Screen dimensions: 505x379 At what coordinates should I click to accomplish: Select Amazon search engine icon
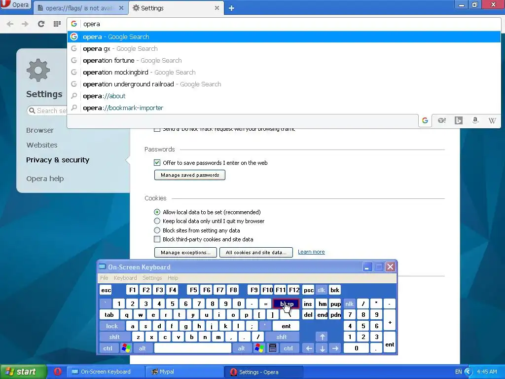click(475, 120)
